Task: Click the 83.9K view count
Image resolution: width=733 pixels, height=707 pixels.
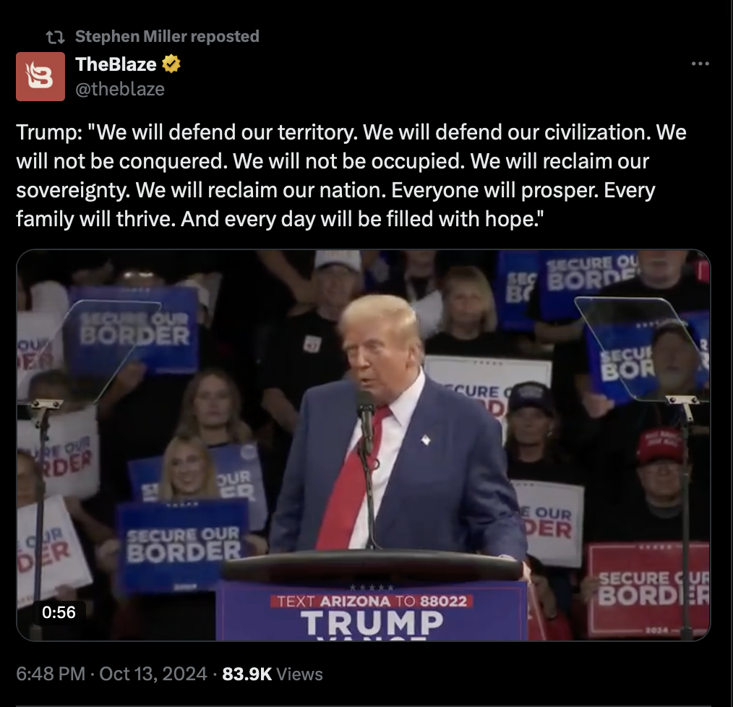Action: 247,674
